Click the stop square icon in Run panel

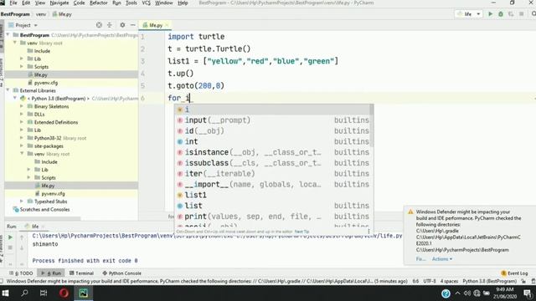[10, 247]
